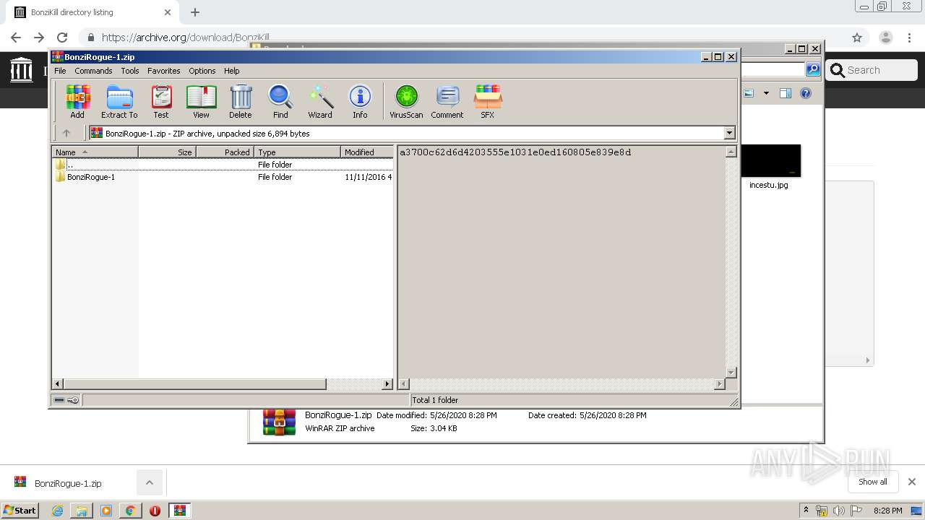Screen dimensions: 925x520
Task: Click the Add toolbar icon in WinRAR
Action: (77, 101)
